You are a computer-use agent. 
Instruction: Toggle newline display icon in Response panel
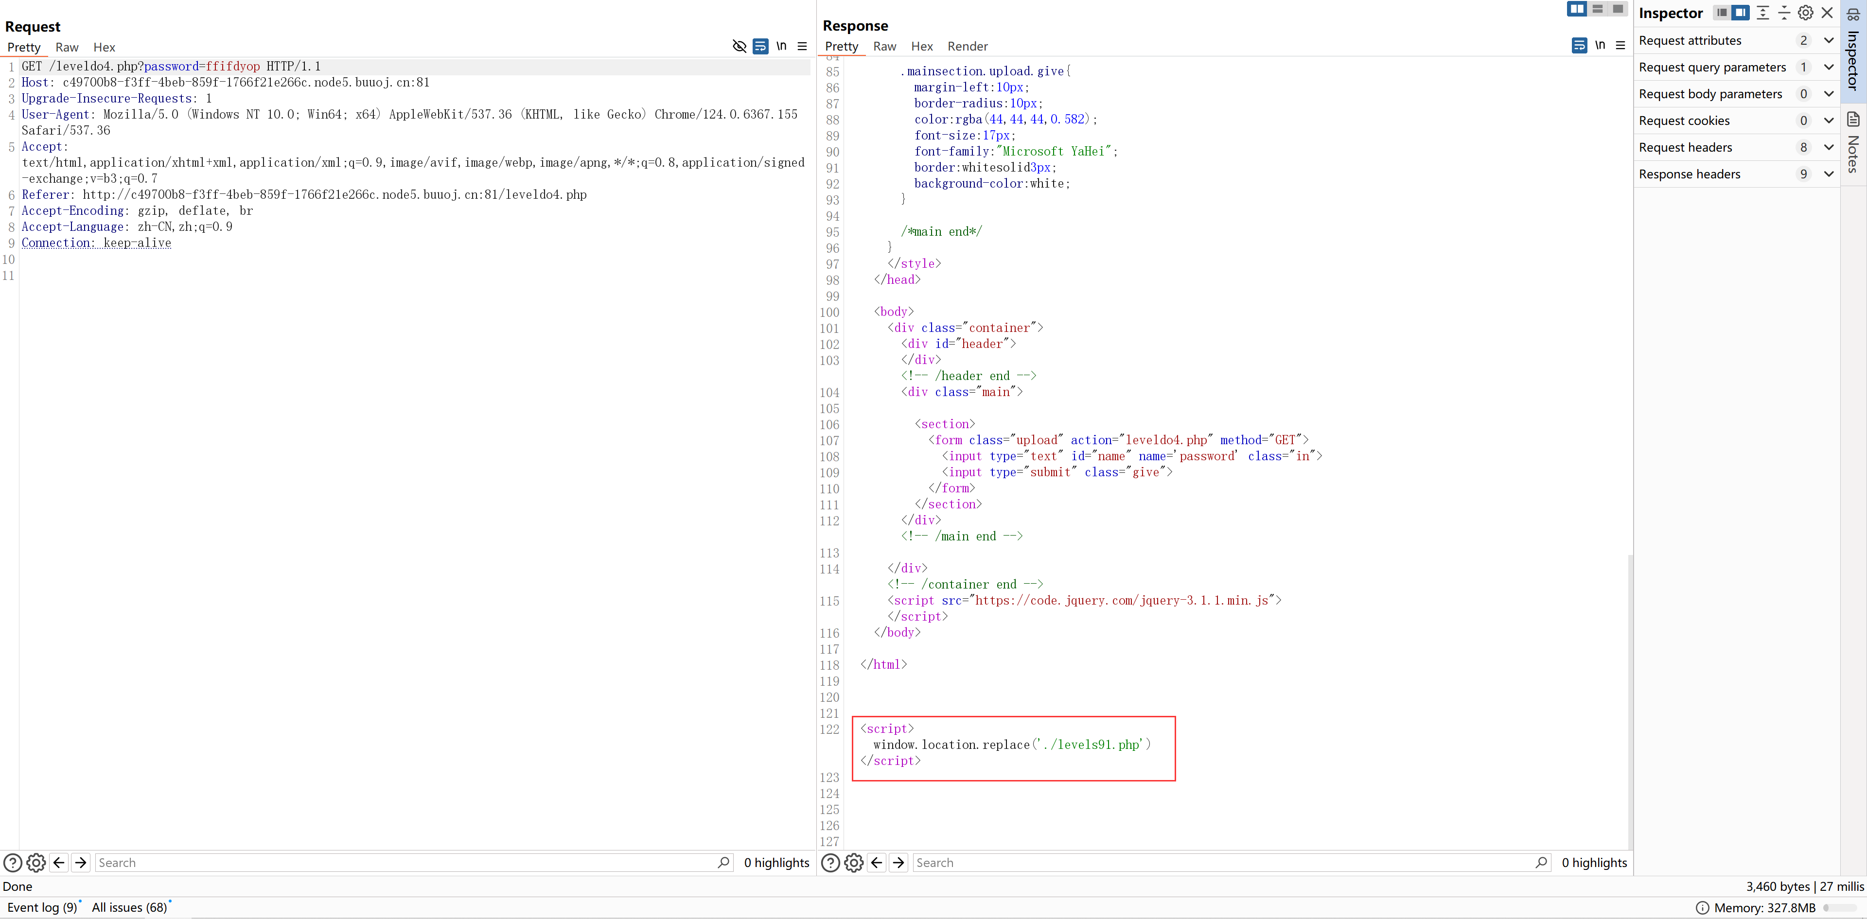1600,45
